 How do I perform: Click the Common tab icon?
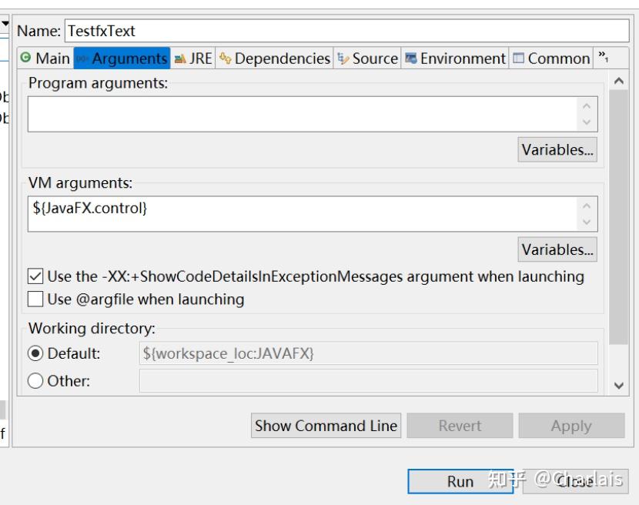(x=518, y=59)
